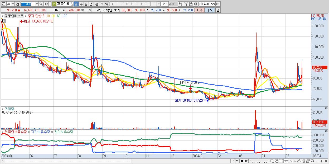This screenshot has width=329, height=164.
Task: Click the 평 button
Action: click(218, 10)
